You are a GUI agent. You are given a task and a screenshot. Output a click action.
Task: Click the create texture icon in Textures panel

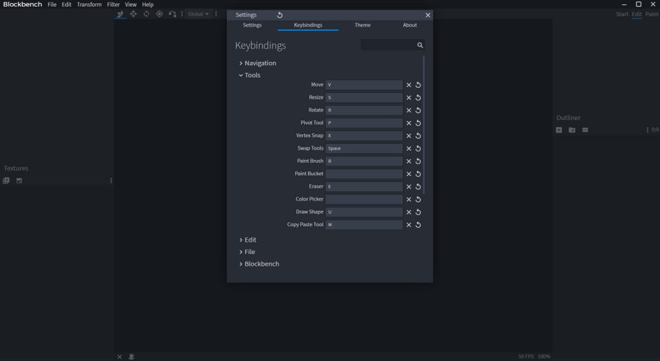pos(19,180)
